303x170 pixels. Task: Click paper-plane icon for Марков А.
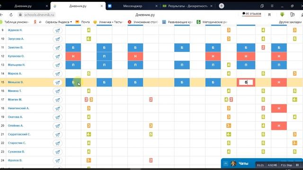58,74
